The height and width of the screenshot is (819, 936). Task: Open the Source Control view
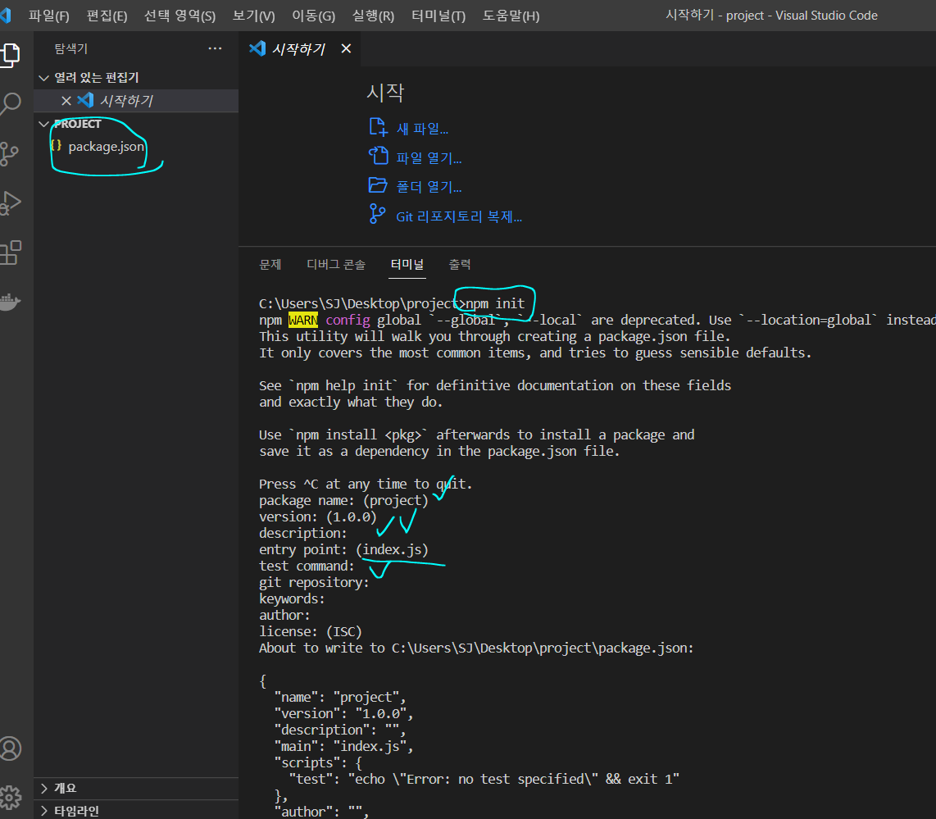[x=9, y=153]
